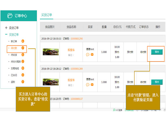This screenshot has height=116, width=166.
Task: Click the count badge next to 交易完成
Action: [23, 68]
